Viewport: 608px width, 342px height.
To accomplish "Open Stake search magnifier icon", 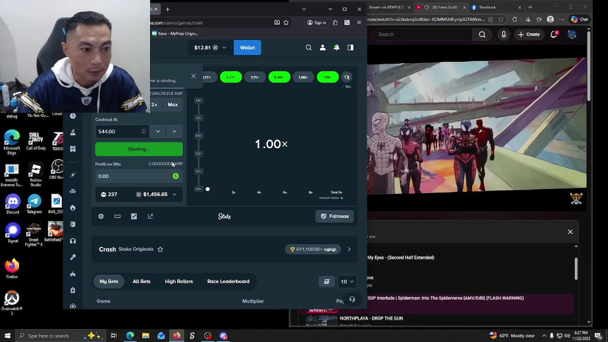I will [x=309, y=47].
